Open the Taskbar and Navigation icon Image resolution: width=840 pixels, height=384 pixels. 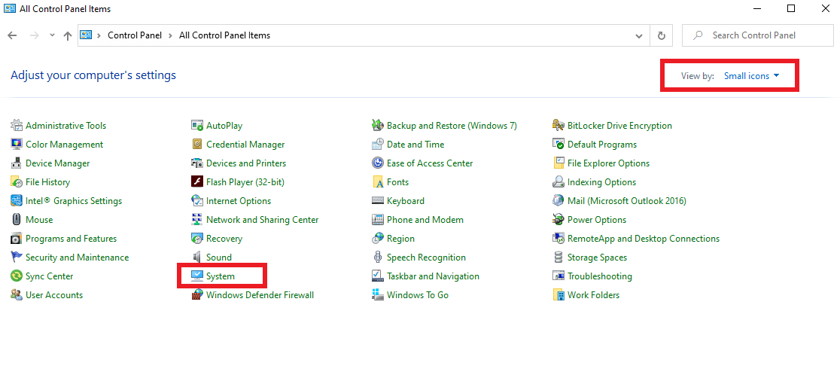click(378, 276)
